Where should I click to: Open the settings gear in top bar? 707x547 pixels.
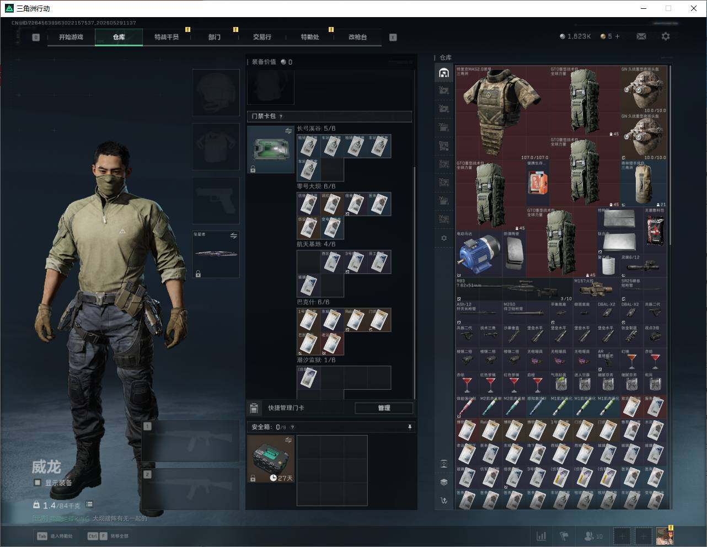point(666,36)
